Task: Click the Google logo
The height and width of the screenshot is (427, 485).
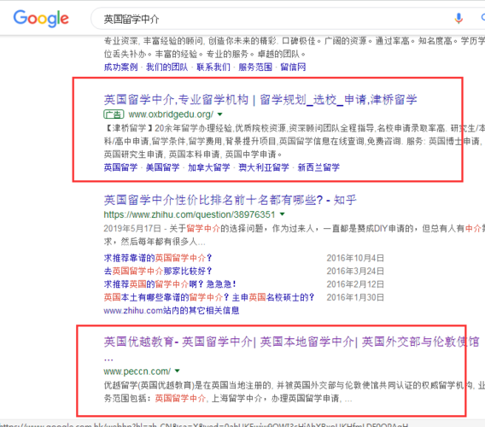Action: 41,18
